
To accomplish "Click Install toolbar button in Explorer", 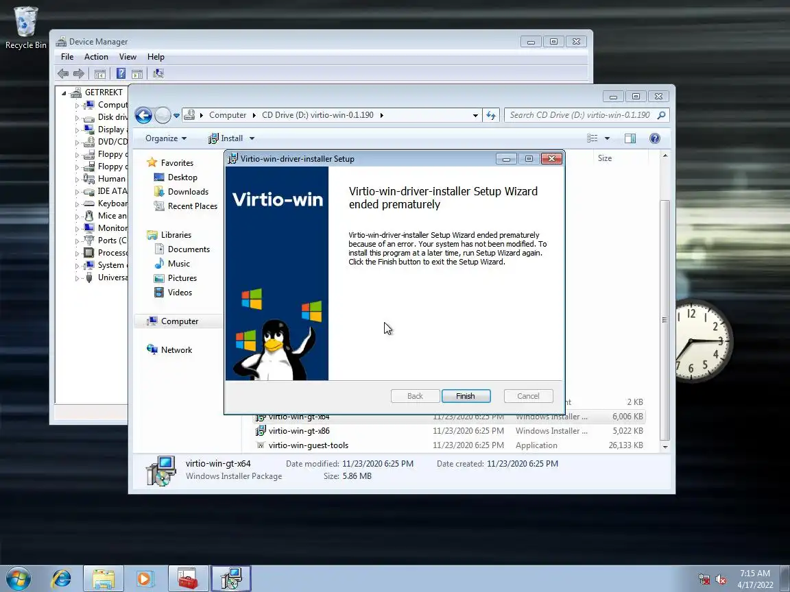I will (x=226, y=138).
